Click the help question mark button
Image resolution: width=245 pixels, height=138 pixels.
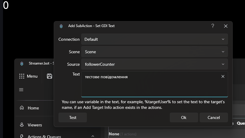[213, 26]
